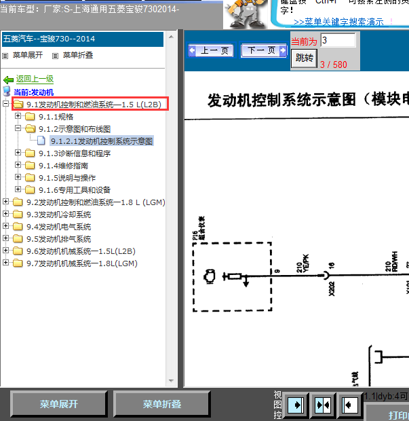The height and width of the screenshot is (421, 409).
Task: Go to next page with 下一页
Action: (264, 50)
